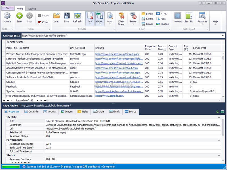
Task: Launch the Crawl spider tool
Action: (x=43, y=22)
